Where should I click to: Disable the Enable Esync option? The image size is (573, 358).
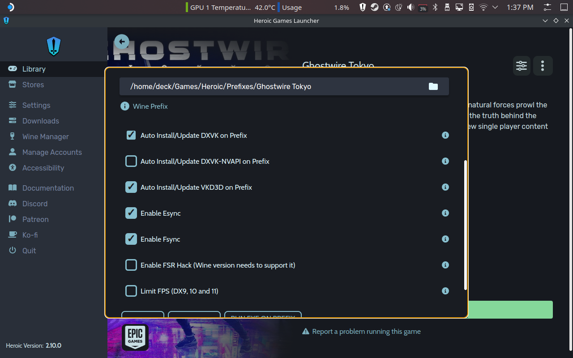(x=131, y=213)
